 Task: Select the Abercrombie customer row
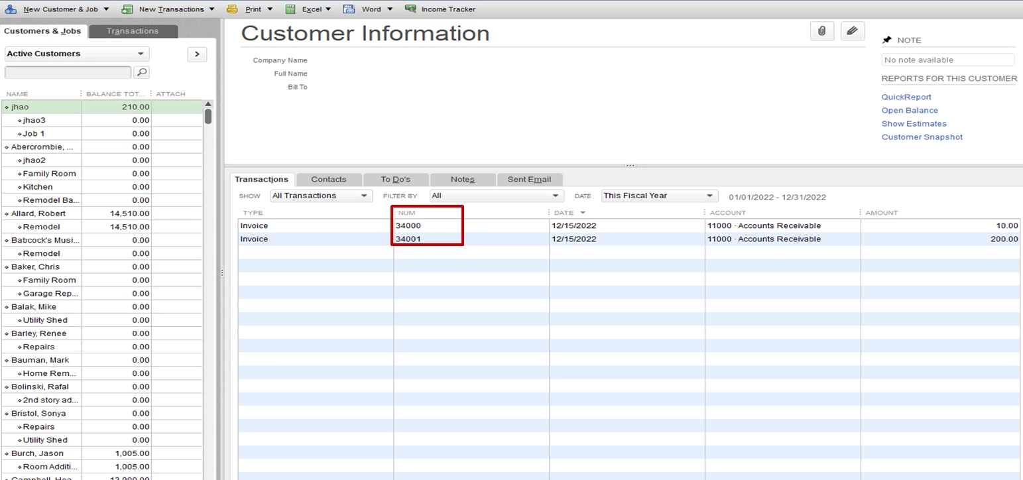pyautogui.click(x=101, y=147)
